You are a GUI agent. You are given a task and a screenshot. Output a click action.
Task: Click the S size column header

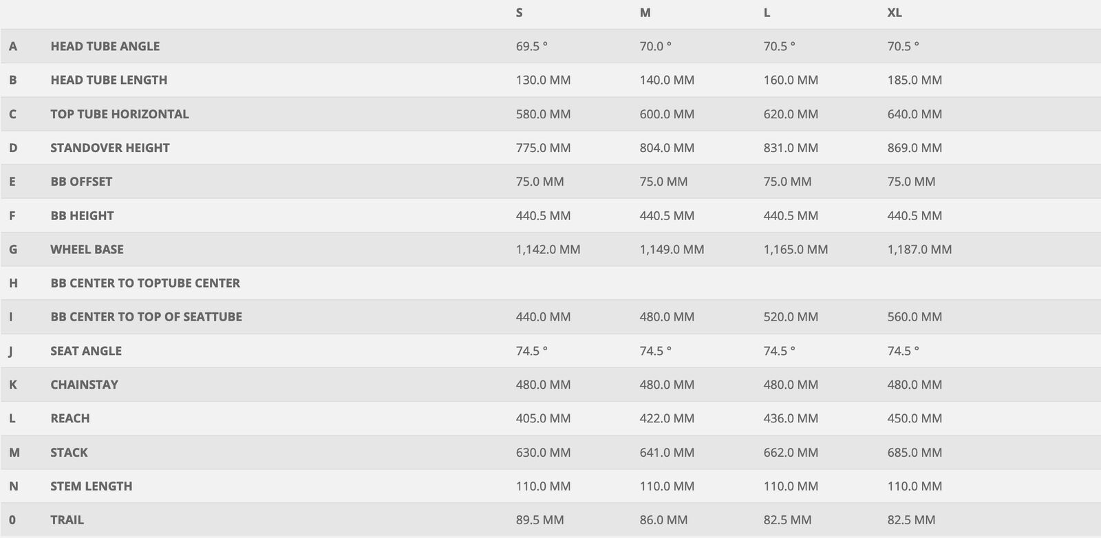519,12
